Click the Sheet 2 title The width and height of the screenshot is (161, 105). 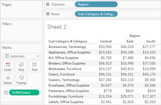57,27
